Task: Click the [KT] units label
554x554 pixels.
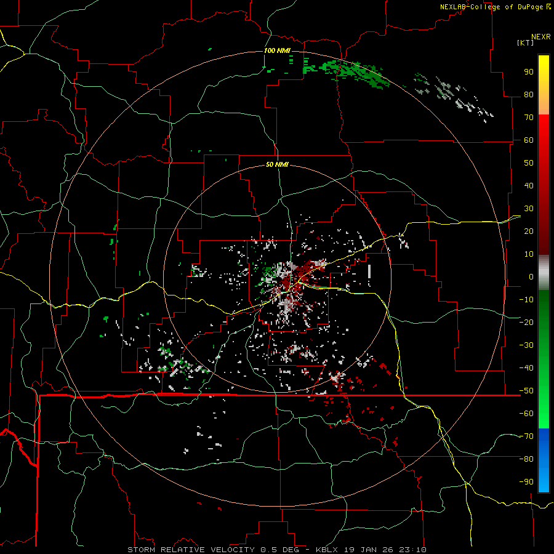Action: (x=525, y=42)
